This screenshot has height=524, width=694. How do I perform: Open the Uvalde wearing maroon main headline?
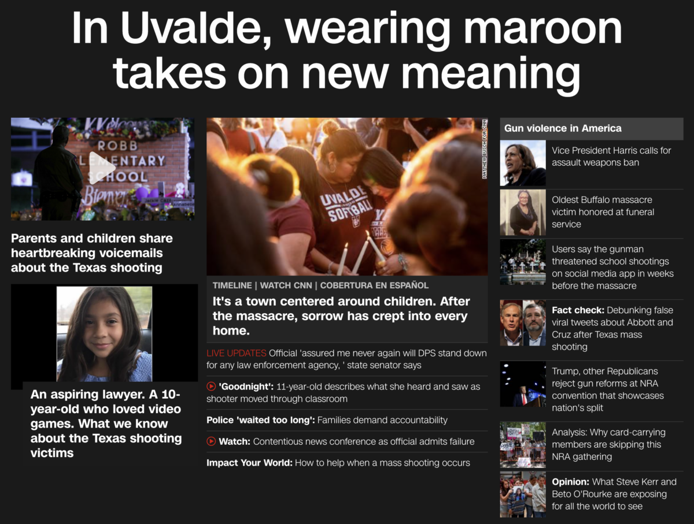[x=347, y=51]
